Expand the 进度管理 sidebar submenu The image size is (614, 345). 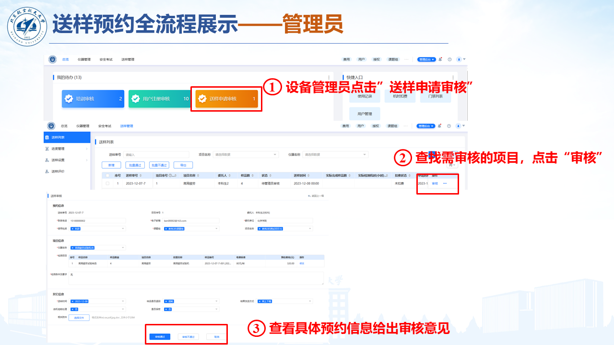[86, 149]
